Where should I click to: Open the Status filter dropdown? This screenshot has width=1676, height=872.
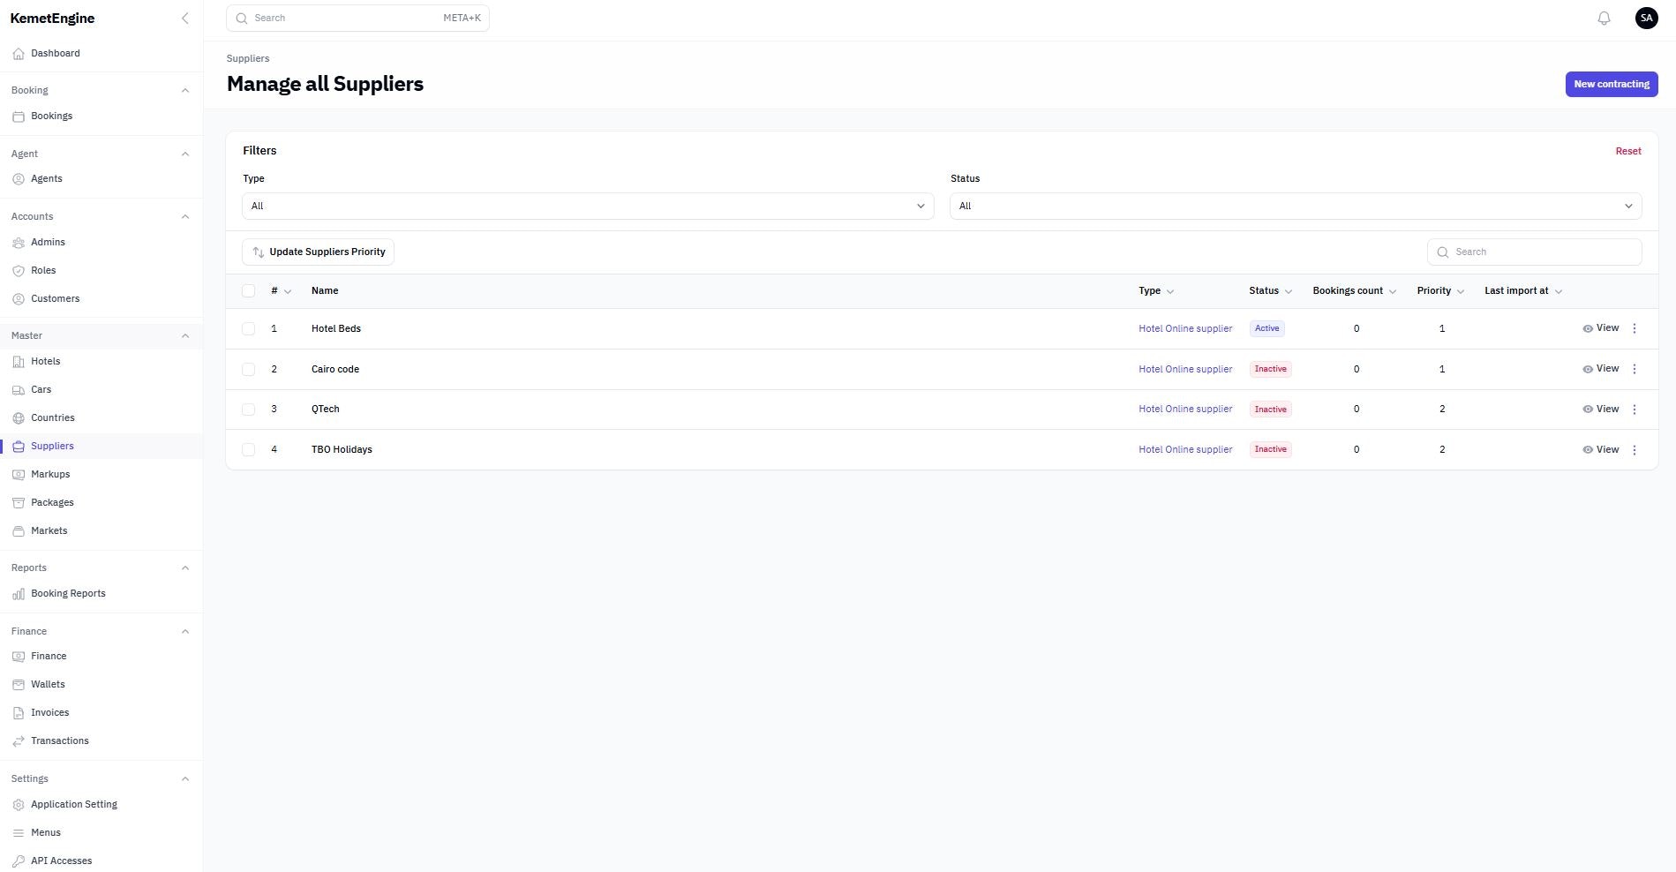[x=1296, y=207]
